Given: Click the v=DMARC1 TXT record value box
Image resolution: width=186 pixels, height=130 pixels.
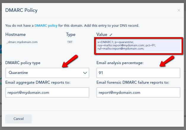Looking at the screenshot, I should (139, 46).
